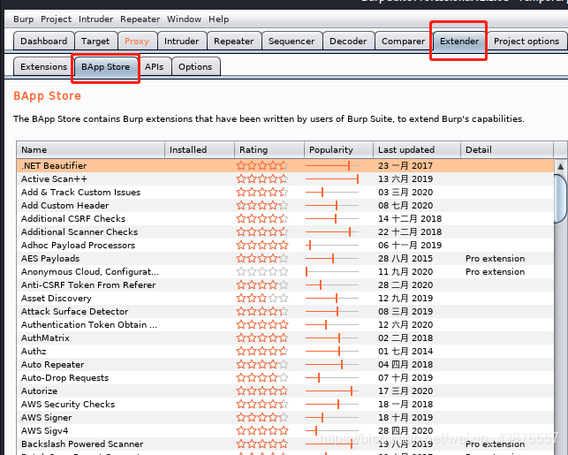Select the AES Payloads extension
568x455 pixels.
click(x=285, y=258)
